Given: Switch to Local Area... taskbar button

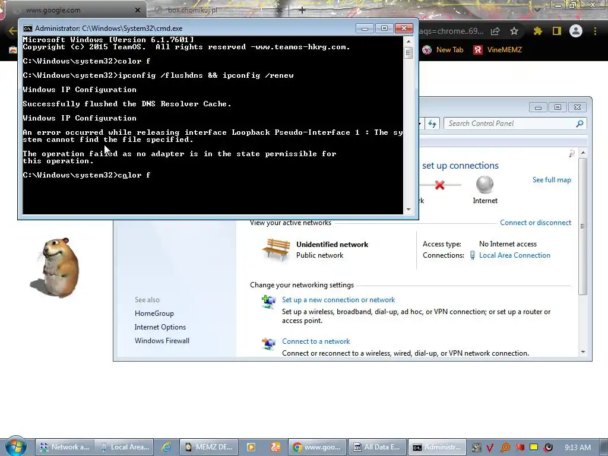Looking at the screenshot, I should click(124, 447).
